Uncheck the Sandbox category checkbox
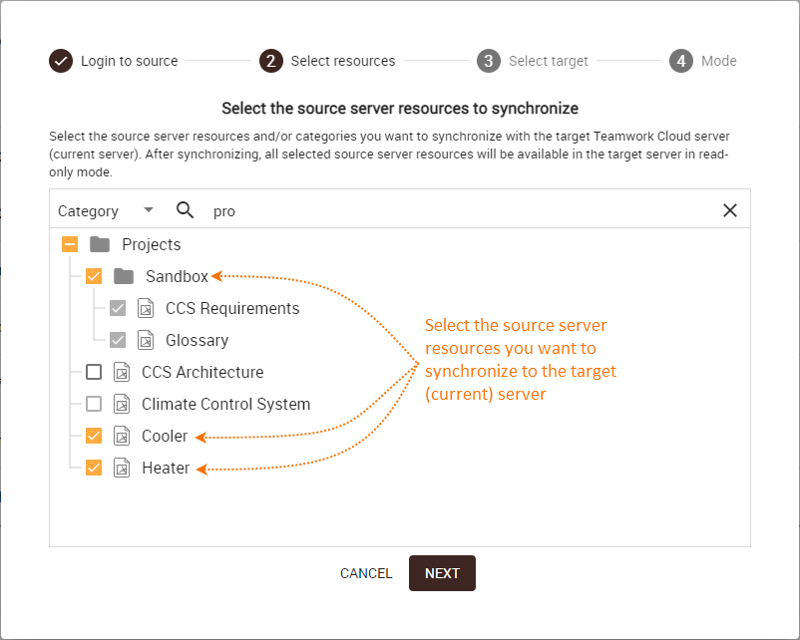 pyautogui.click(x=94, y=276)
